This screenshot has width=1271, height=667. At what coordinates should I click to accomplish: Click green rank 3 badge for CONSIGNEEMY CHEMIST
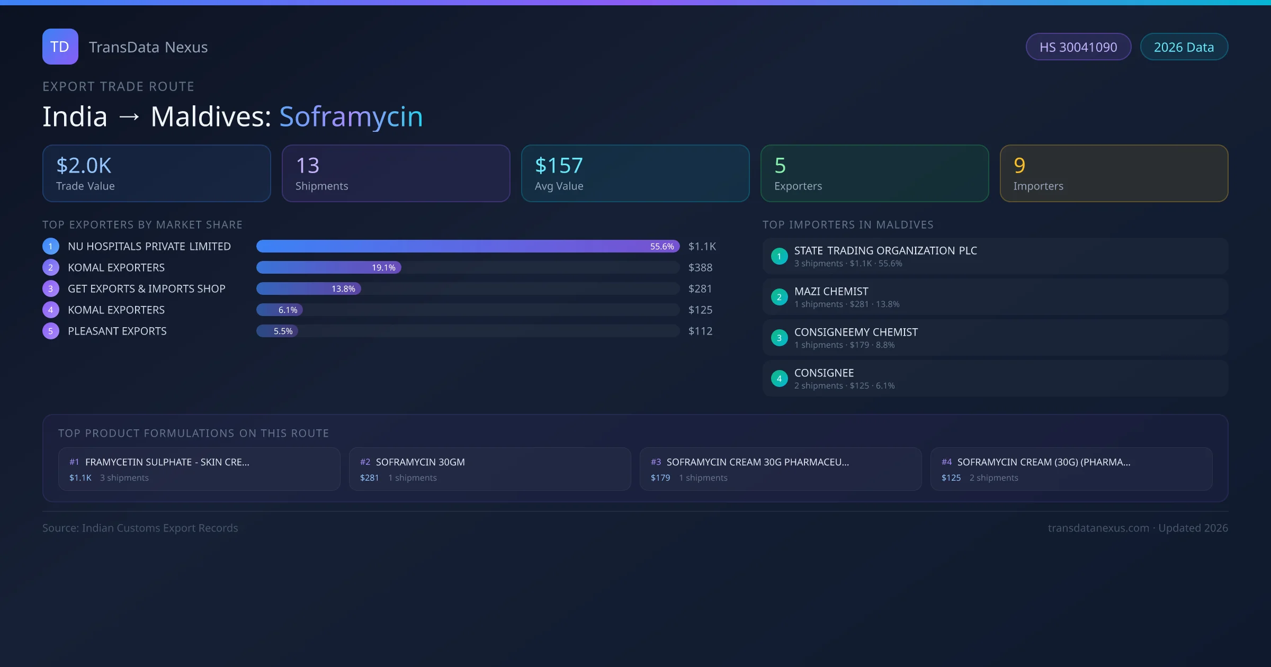[779, 338]
